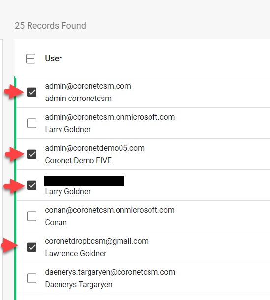Select the Coronet Demo FIVE name
This screenshot has height=300, width=270.
tap(78, 160)
